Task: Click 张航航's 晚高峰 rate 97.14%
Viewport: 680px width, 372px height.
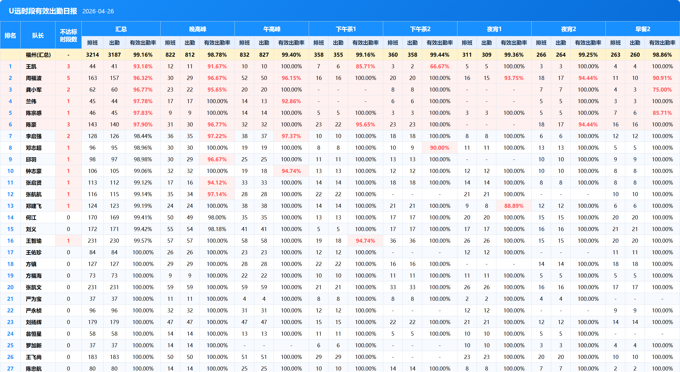Action: 217,194
